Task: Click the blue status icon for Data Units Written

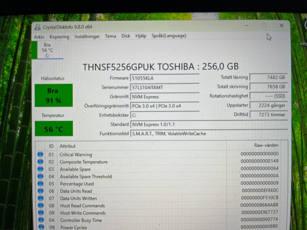Action: click(x=41, y=198)
